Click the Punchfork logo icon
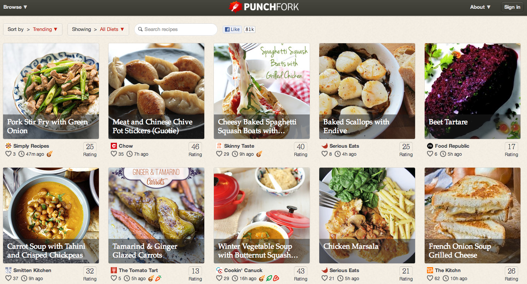Image resolution: width=527 pixels, height=284 pixels. click(x=235, y=7)
